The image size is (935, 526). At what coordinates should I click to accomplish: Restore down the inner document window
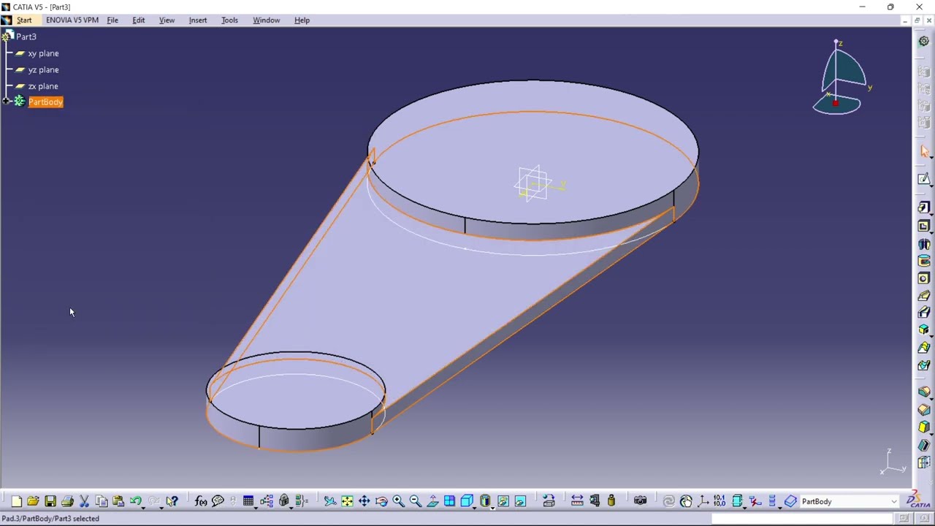point(917,20)
